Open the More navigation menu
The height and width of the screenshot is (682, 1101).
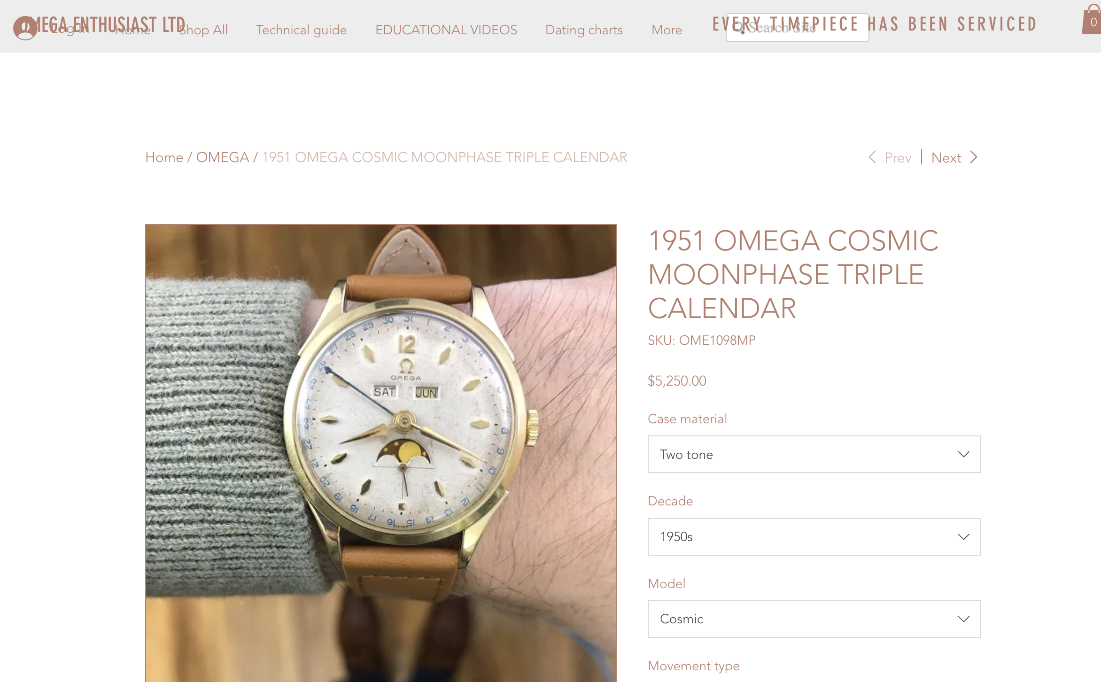click(x=667, y=30)
